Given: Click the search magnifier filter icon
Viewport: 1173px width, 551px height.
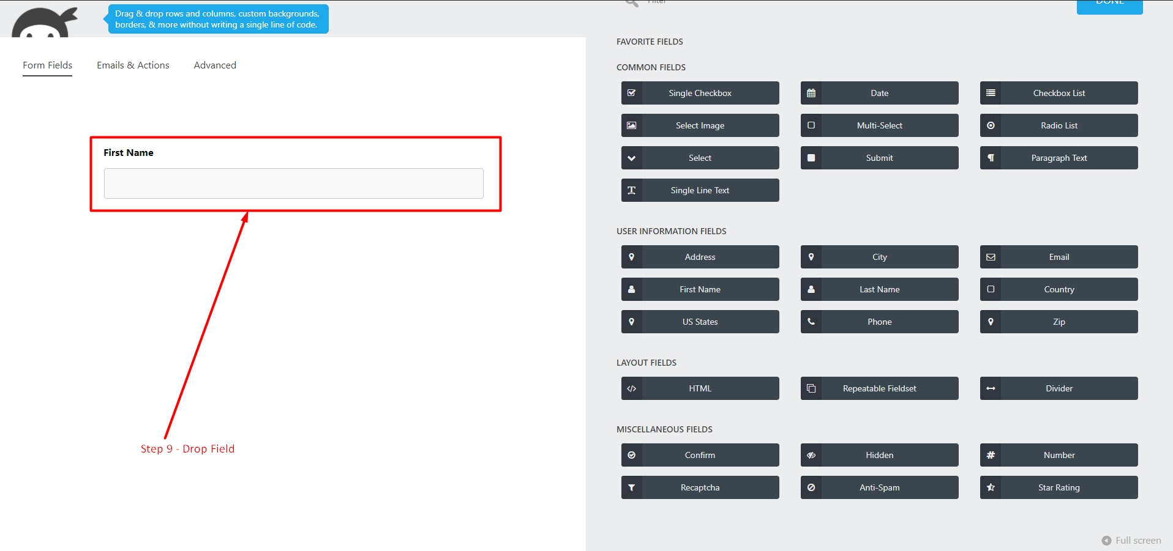Looking at the screenshot, I should pos(632,3).
